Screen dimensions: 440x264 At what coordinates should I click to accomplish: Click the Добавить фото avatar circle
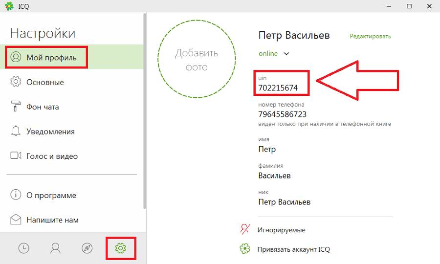pyautogui.click(x=197, y=59)
